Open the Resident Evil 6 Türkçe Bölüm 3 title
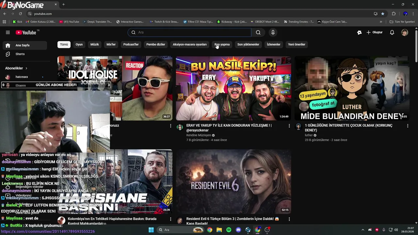The height and width of the screenshot is (235, 418). coord(233,221)
